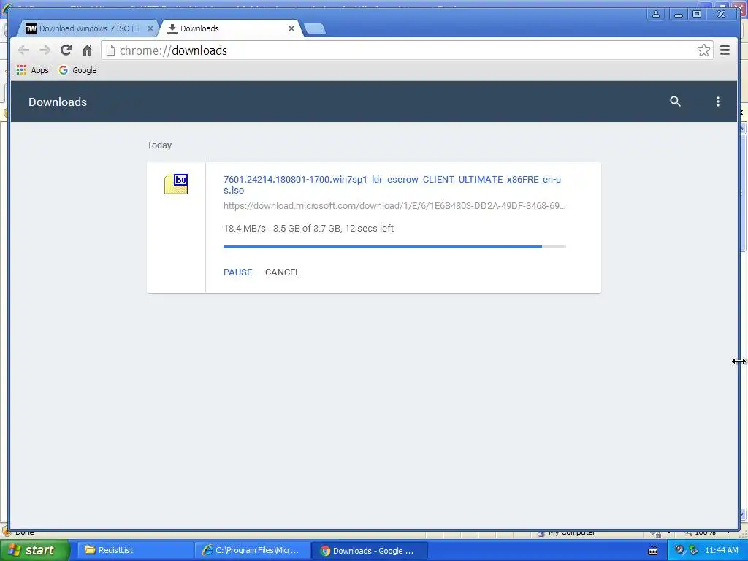Click the download speed and size status text
The image size is (748, 561).
(309, 228)
